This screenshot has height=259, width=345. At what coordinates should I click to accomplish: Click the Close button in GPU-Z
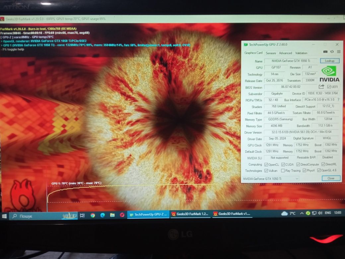[331, 178]
